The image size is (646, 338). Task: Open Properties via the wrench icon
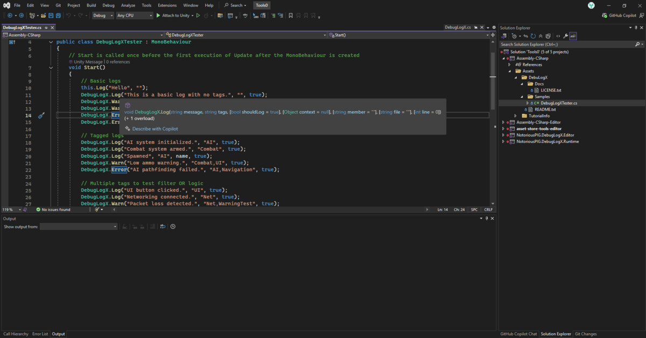pos(565,36)
